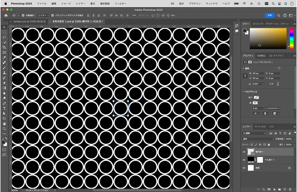This screenshot has height=192, width=297.
Task: Select the Path Selection tool
Action: pyautogui.click(x=4, y=113)
